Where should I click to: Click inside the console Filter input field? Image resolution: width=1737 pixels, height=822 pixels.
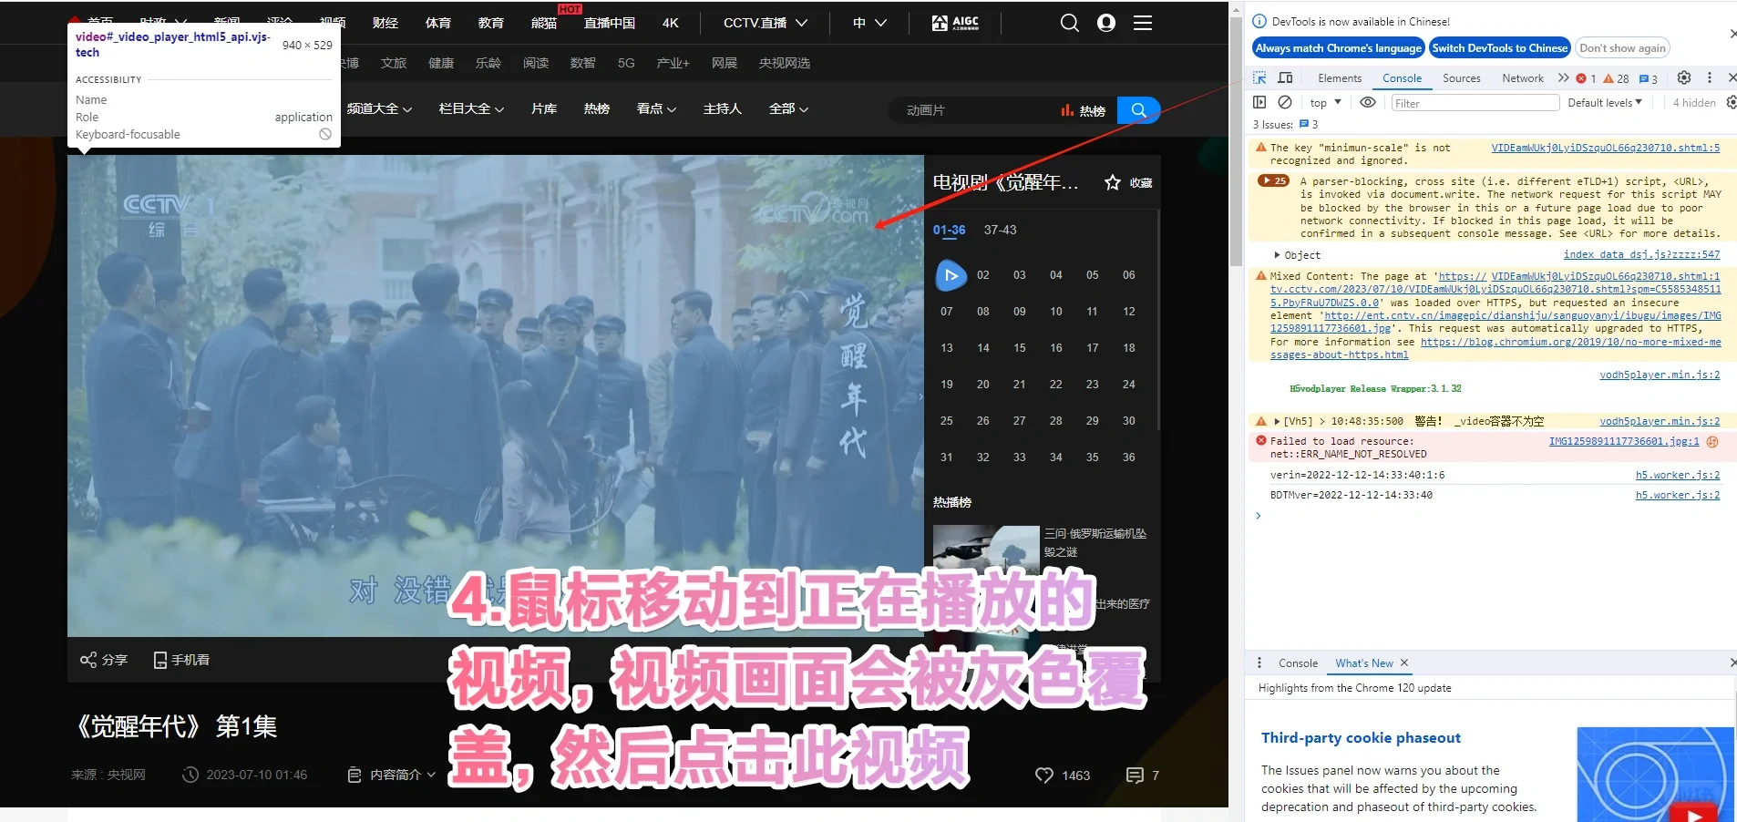point(1476,103)
